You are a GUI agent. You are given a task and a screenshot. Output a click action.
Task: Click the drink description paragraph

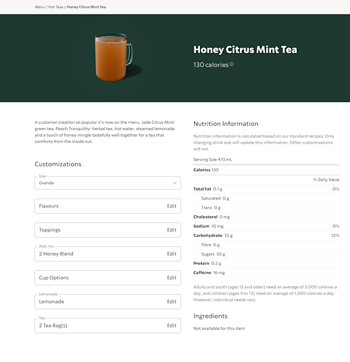[105, 132]
